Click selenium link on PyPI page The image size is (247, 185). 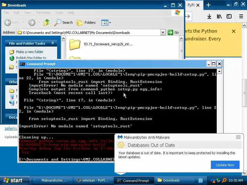[11, 128]
